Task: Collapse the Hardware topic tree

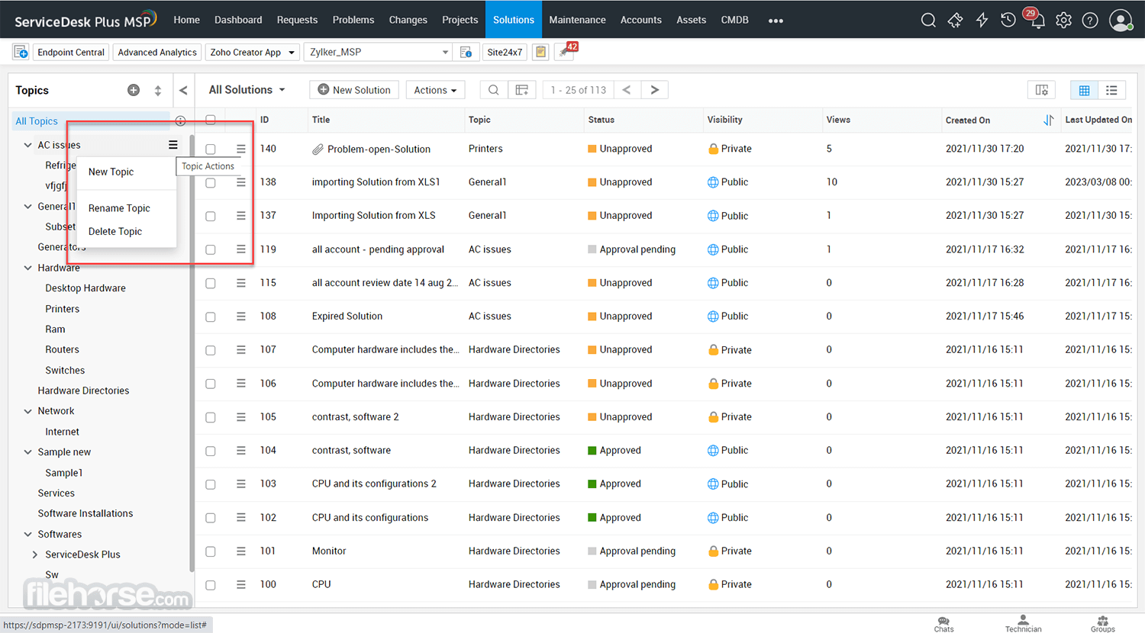Action: click(28, 268)
